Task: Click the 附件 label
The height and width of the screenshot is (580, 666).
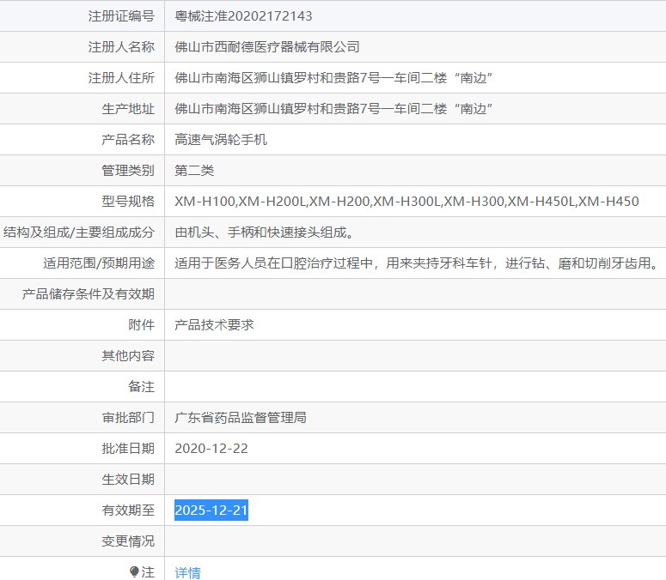Action: [x=141, y=325]
